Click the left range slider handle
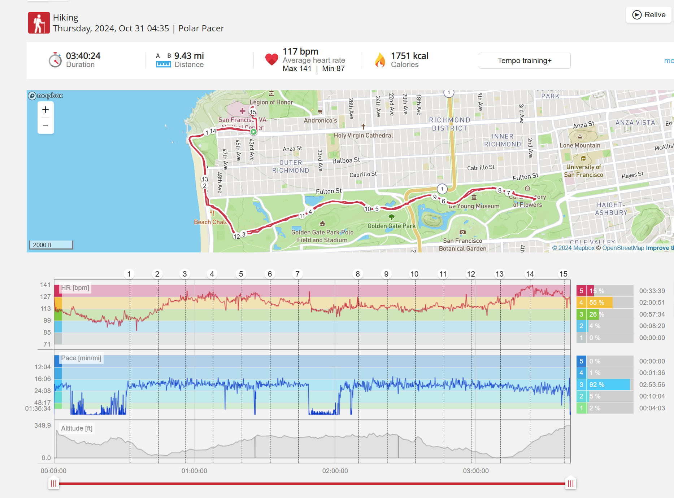 click(x=53, y=484)
